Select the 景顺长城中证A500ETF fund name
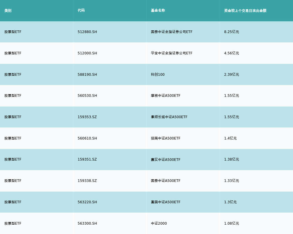This screenshot has width=293, height=234. click(169, 117)
